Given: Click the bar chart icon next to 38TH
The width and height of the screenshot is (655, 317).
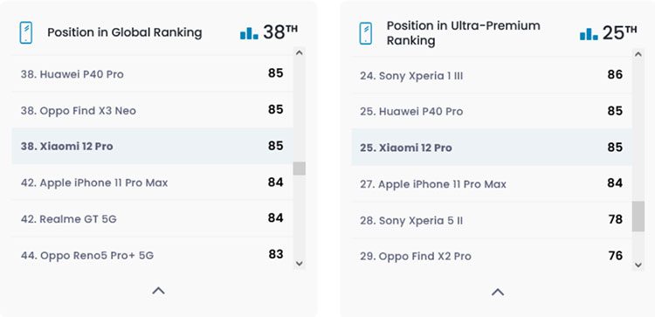Looking at the screenshot, I should click(x=249, y=33).
